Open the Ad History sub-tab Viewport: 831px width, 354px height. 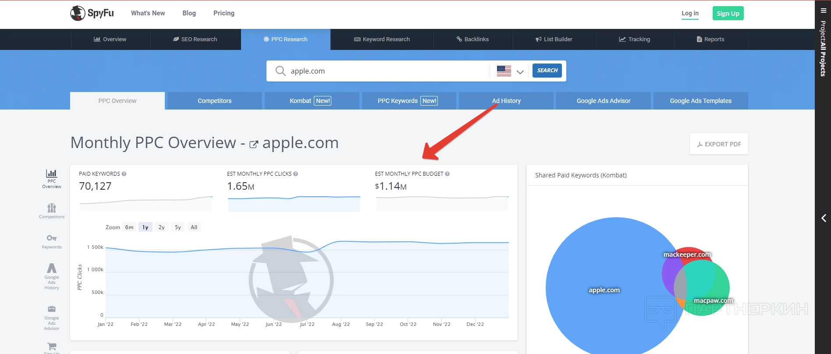pos(506,101)
